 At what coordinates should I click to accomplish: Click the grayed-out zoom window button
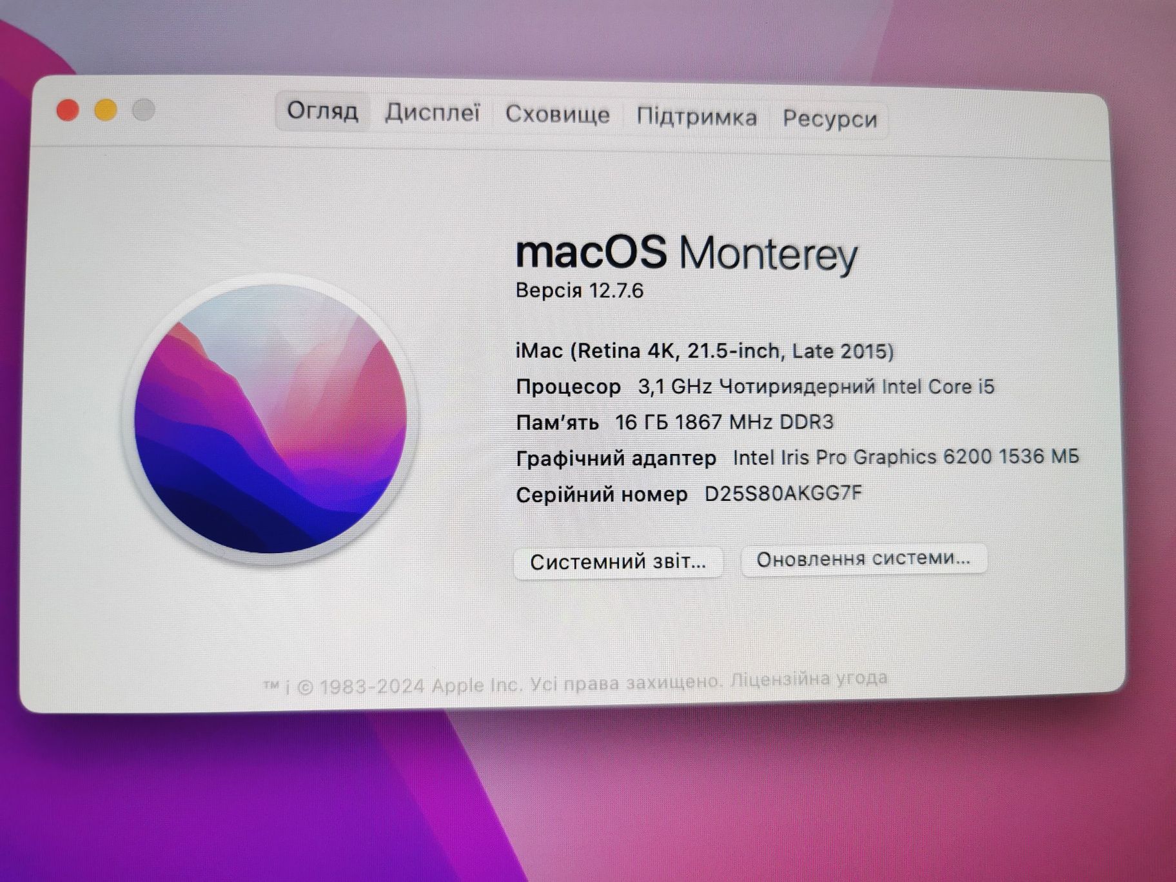tap(144, 110)
